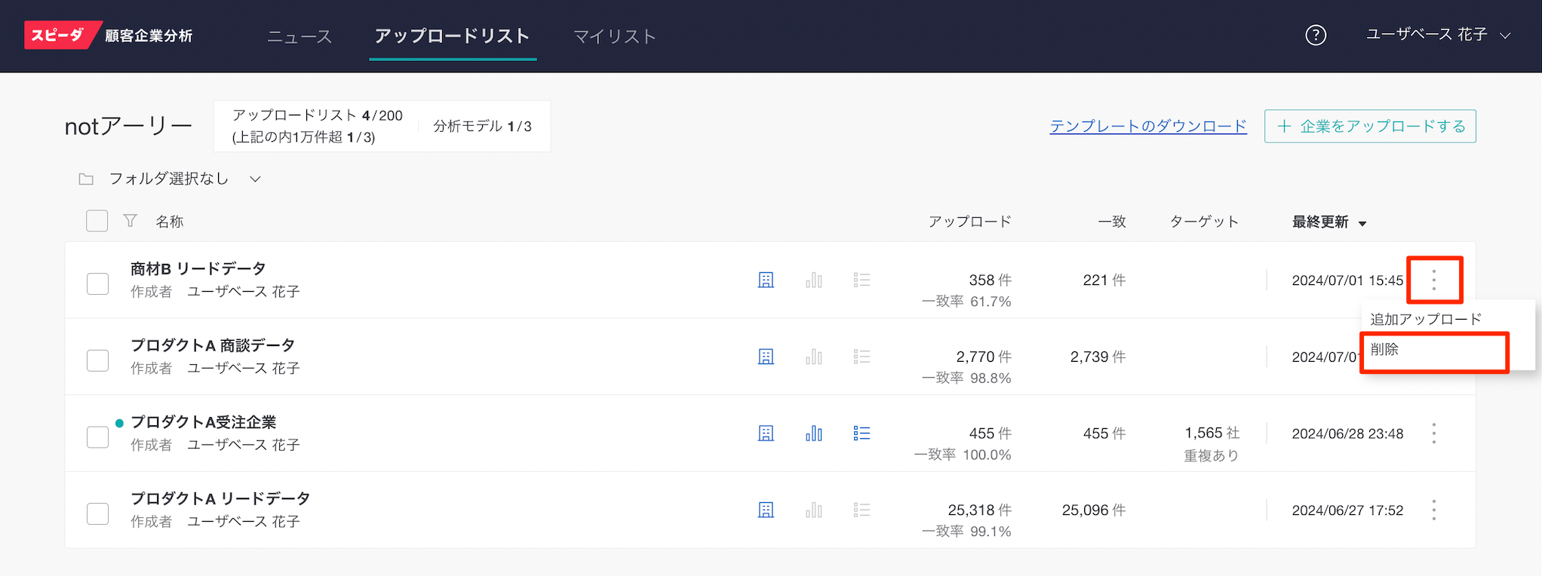The width and height of the screenshot is (1542, 576).
Task: Open three-dot menu for プロダクトA受注企業
Action: (1433, 434)
